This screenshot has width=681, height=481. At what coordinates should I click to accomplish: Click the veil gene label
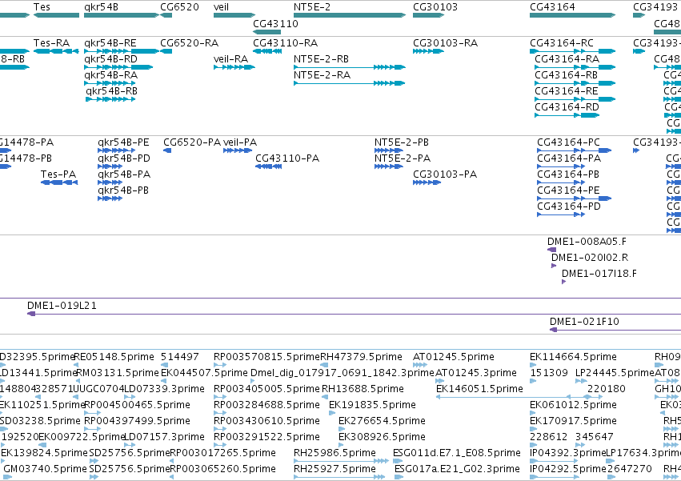pyautogui.click(x=221, y=7)
